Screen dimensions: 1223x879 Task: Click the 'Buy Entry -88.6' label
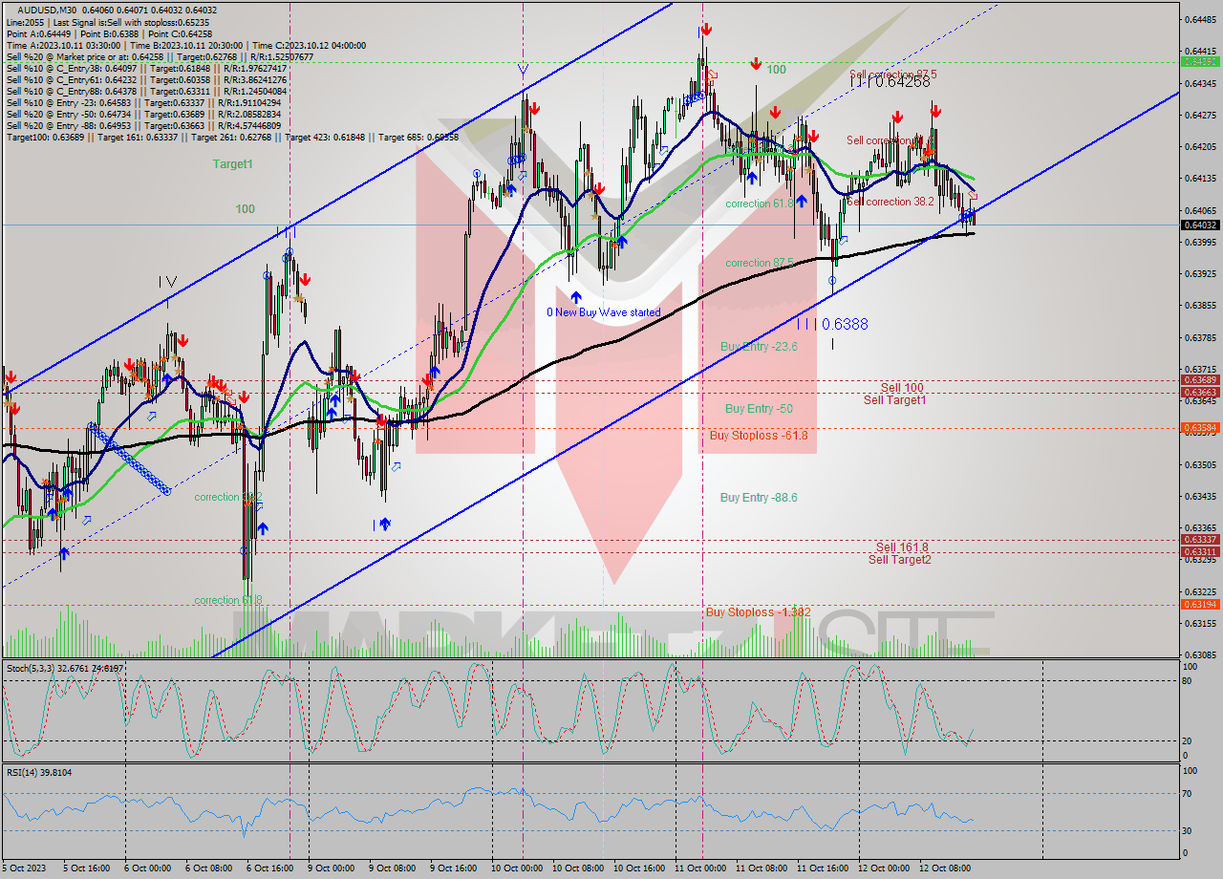pos(759,498)
